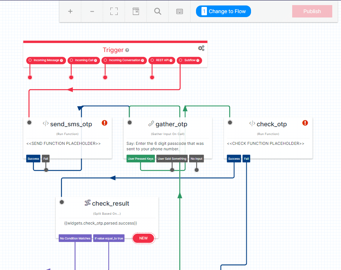Select the No Condition Matches transition
This screenshot has height=270, width=341.
[75, 238]
